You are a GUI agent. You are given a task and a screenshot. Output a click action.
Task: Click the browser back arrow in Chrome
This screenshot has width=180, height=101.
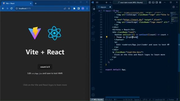(3, 8)
